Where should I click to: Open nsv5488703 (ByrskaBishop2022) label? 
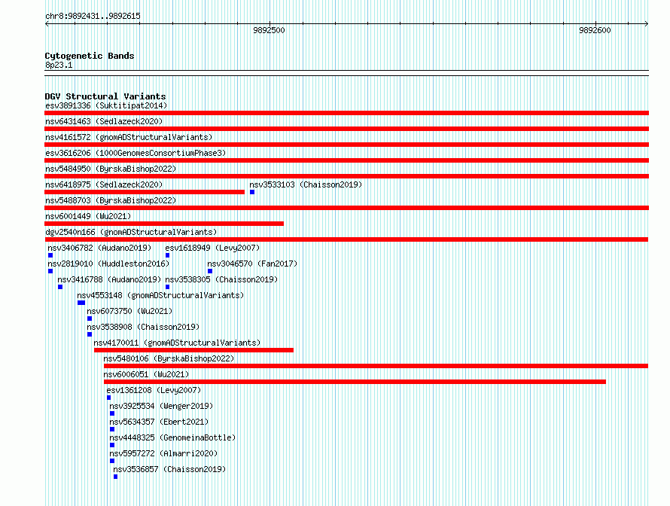[x=111, y=200]
